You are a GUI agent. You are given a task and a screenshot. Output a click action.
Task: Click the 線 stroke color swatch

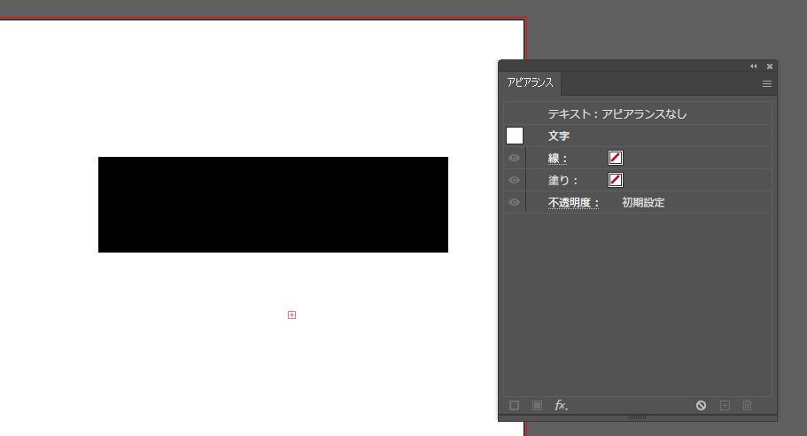tap(616, 159)
